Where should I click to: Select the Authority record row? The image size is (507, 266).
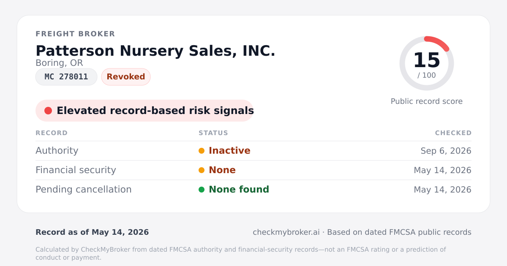[x=253, y=151]
